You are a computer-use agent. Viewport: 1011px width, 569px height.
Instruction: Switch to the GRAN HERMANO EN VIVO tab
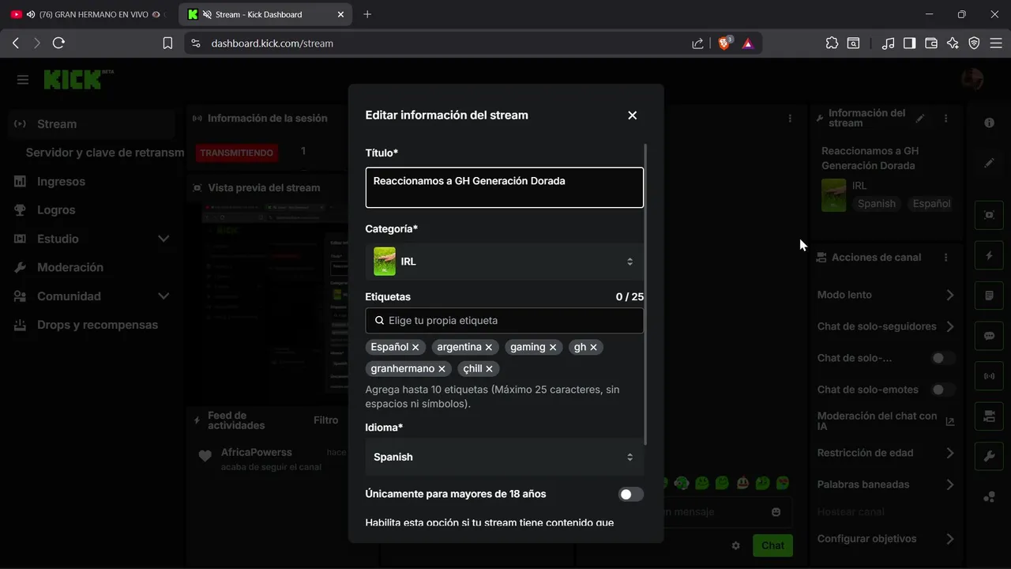coord(90,14)
